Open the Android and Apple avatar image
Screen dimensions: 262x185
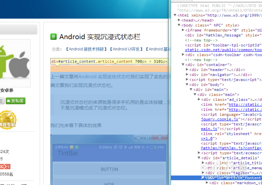[x=15, y=63]
